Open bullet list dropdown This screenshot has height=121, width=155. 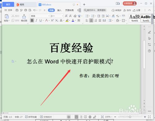[x=89, y=16]
